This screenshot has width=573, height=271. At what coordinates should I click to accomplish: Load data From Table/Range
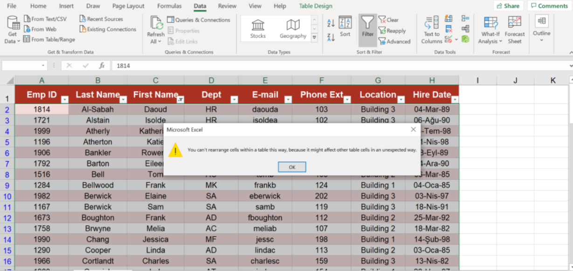49,40
